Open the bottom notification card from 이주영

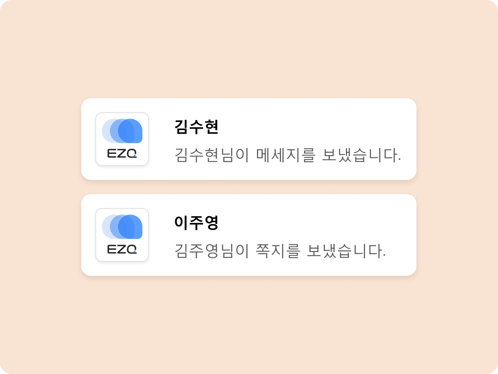pyautogui.click(x=249, y=235)
